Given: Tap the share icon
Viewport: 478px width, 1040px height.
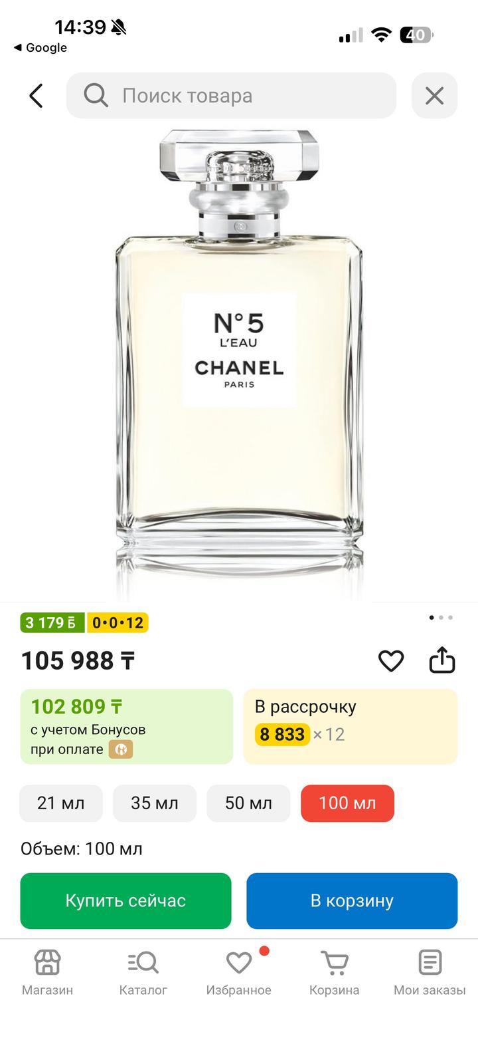Looking at the screenshot, I should coord(442,661).
